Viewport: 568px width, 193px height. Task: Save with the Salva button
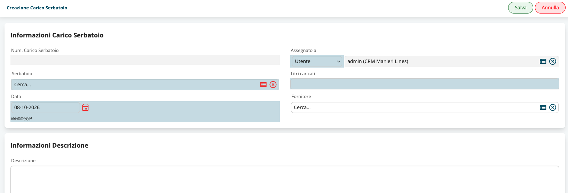coord(521,8)
